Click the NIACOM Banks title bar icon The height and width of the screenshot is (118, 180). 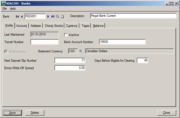pyautogui.click(x=3, y=3)
